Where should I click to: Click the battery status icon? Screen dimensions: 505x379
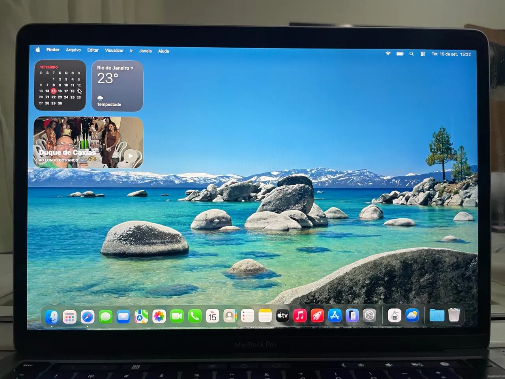pos(400,54)
